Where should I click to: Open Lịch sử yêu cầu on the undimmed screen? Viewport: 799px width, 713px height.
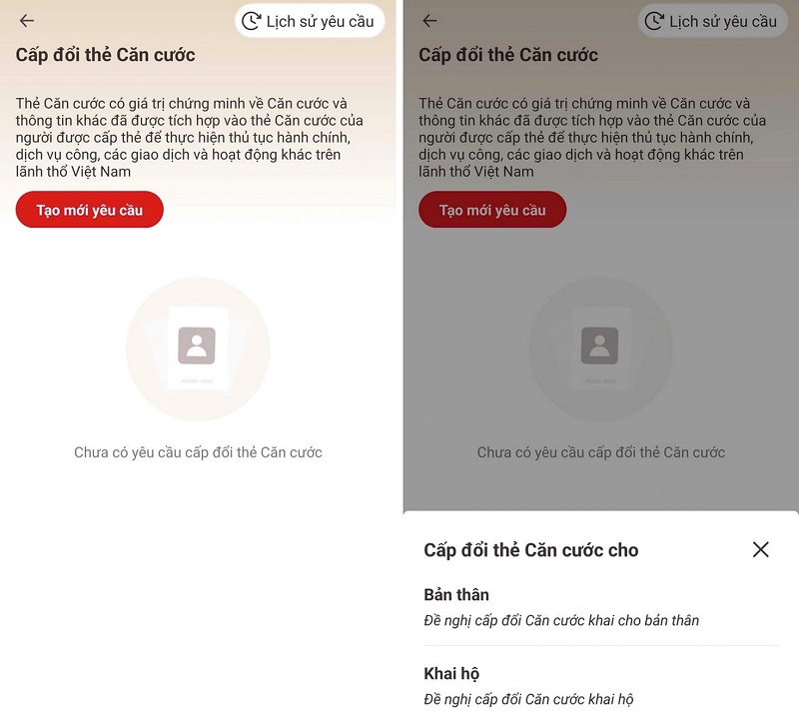(310, 21)
